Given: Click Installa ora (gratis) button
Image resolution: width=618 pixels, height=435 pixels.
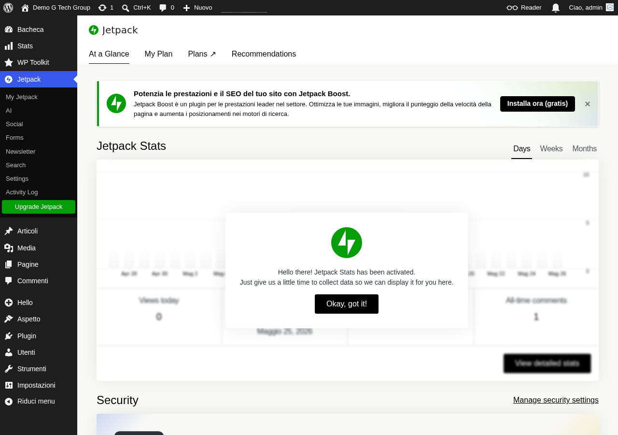Looking at the screenshot, I should pyautogui.click(x=537, y=104).
